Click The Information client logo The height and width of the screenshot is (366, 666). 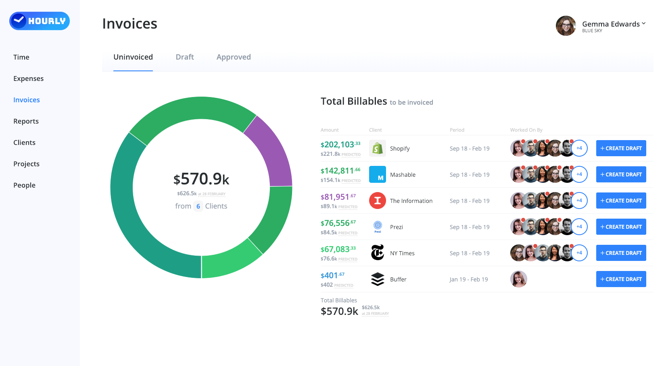(x=378, y=201)
